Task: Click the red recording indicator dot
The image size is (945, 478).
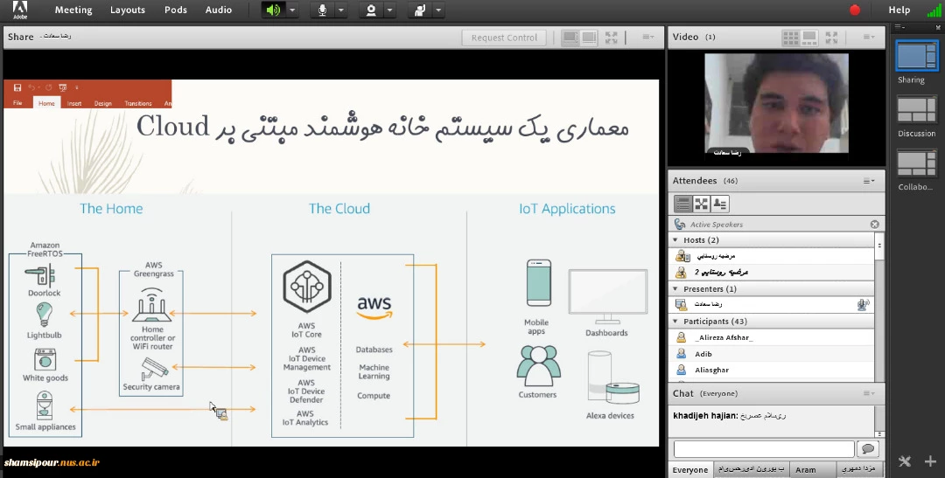Action: [855, 10]
